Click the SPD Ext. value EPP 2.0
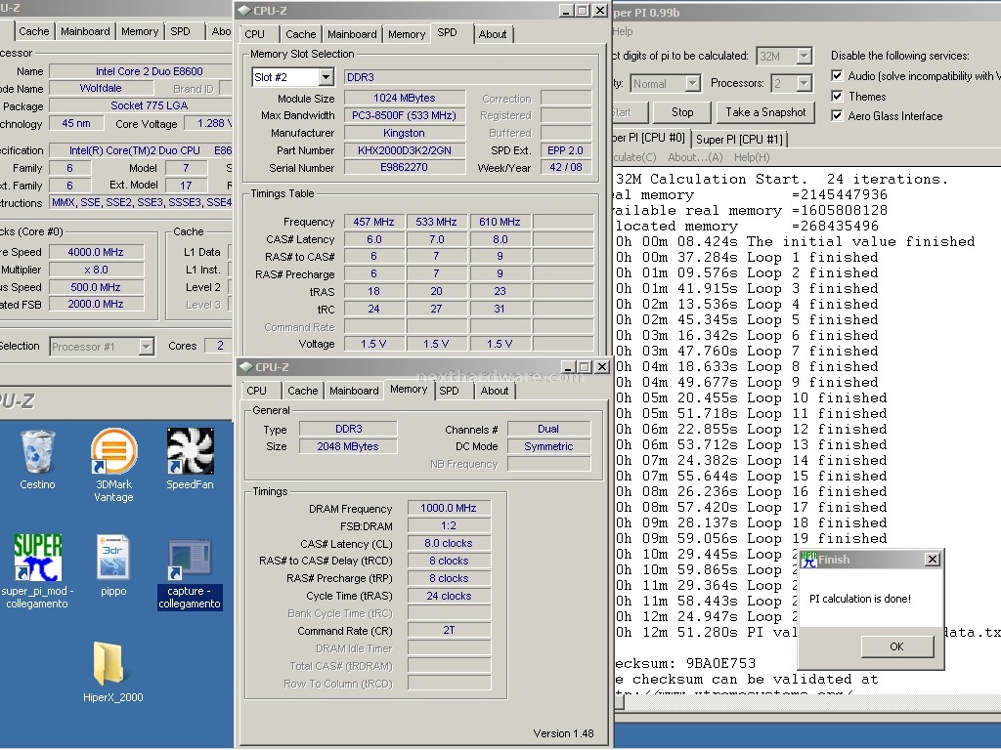 click(566, 150)
